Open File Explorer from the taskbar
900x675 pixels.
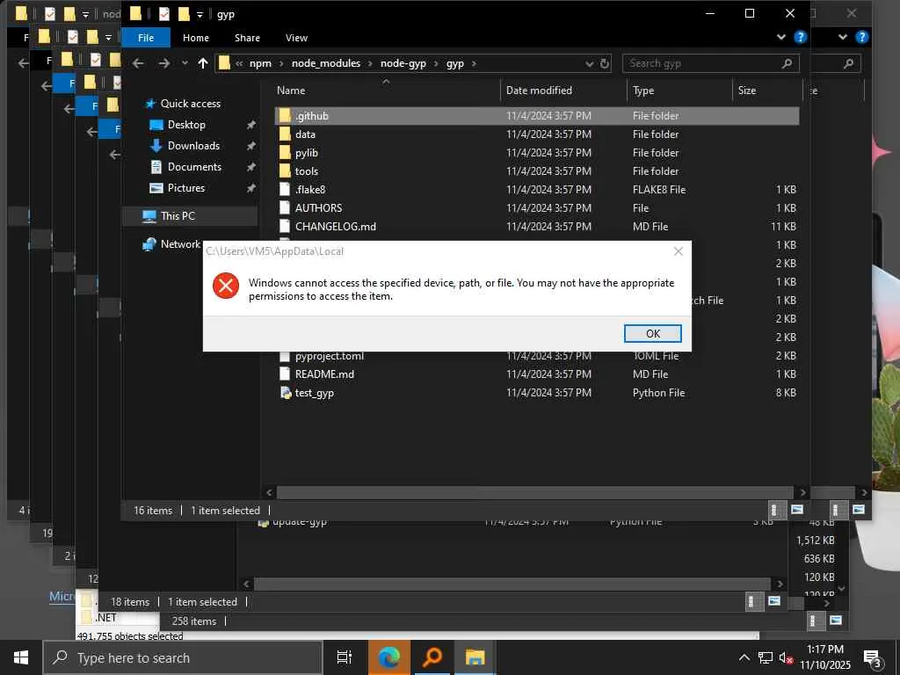[x=475, y=657]
